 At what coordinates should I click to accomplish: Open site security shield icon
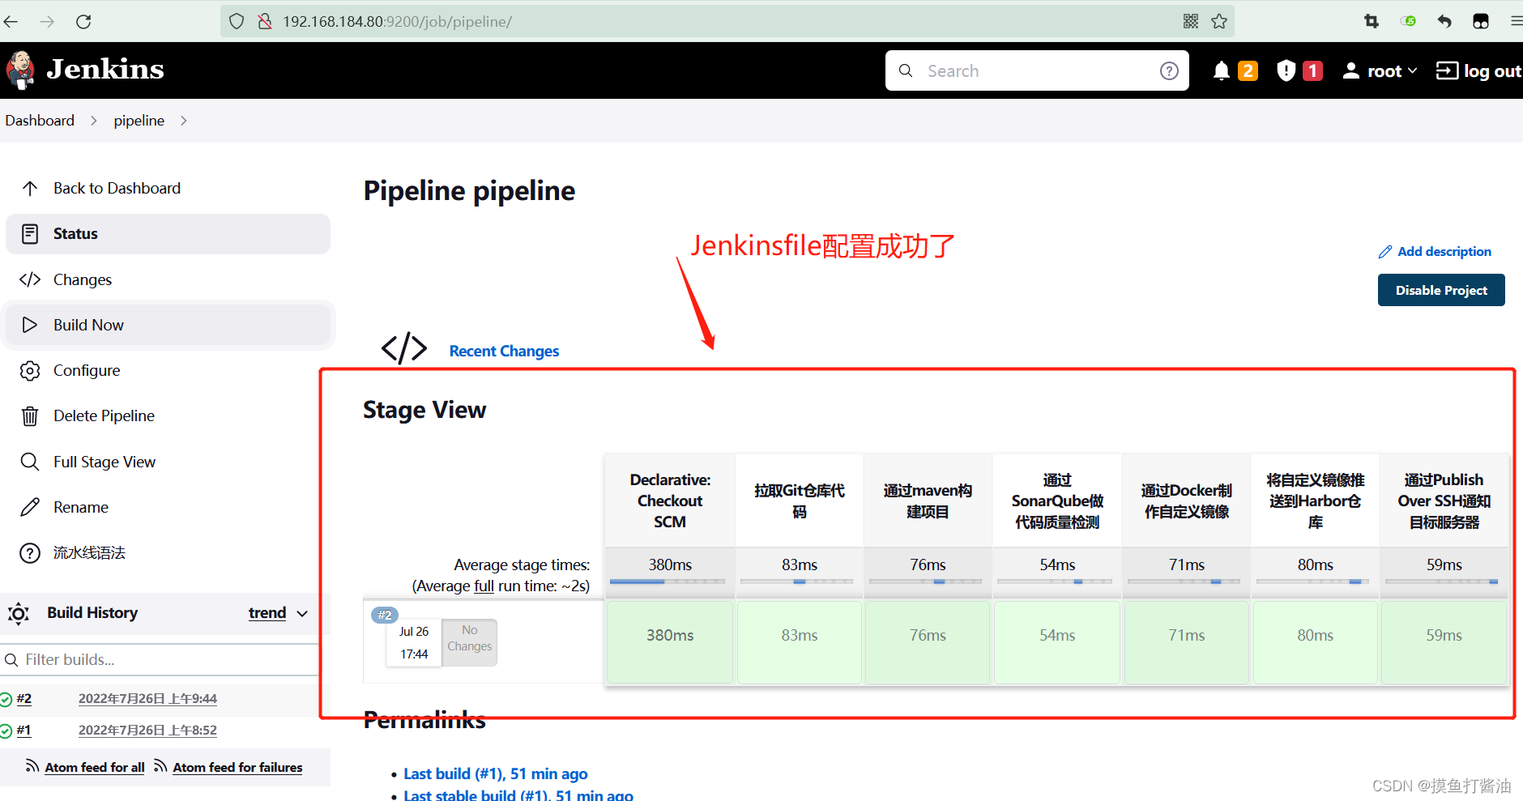[237, 21]
